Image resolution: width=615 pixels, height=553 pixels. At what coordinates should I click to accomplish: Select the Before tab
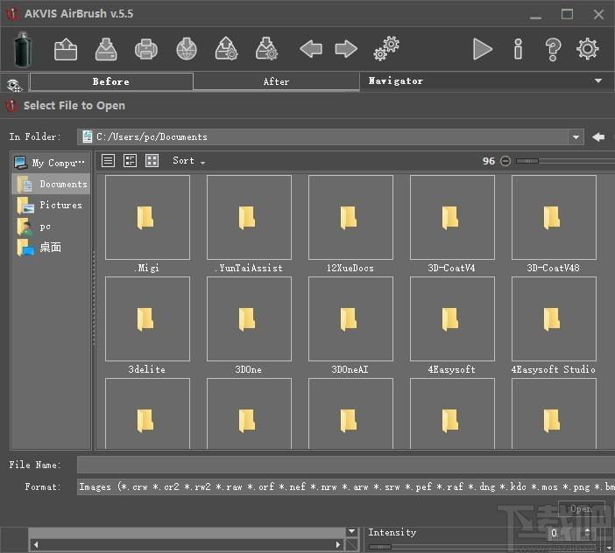111,82
